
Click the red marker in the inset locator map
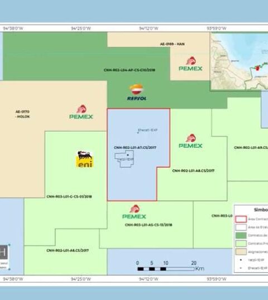[x=257, y=68]
